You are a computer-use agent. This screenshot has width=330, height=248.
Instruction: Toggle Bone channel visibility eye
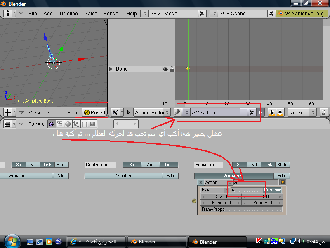coord(165,69)
